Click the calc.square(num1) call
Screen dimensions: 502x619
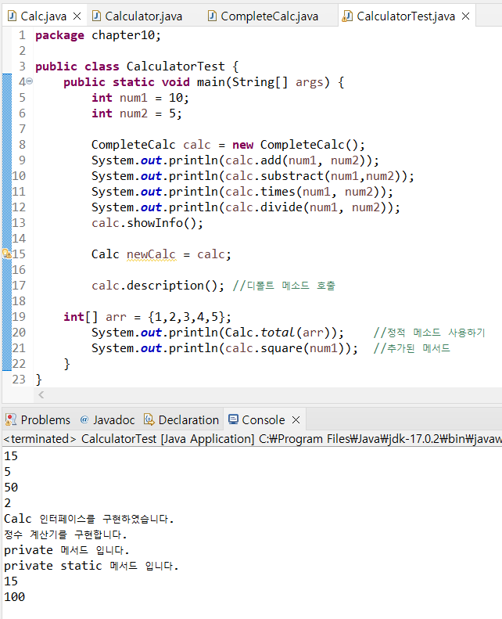[288, 348]
